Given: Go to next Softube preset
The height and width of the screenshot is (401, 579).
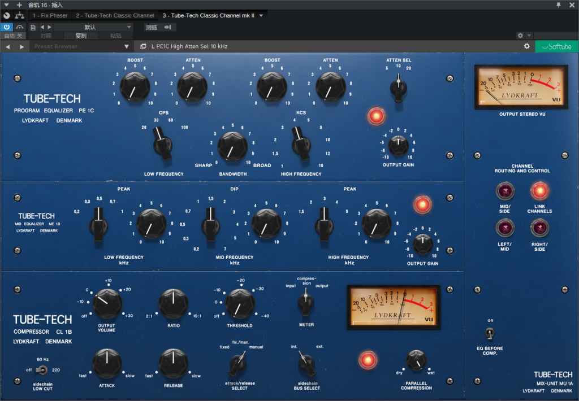Looking at the screenshot, I should (x=22, y=46).
